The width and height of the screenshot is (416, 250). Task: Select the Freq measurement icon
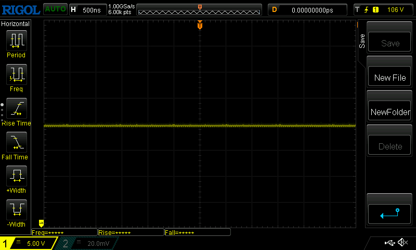[x=17, y=74]
